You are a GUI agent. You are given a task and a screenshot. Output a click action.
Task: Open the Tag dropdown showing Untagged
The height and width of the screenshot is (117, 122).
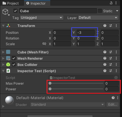[42, 18]
